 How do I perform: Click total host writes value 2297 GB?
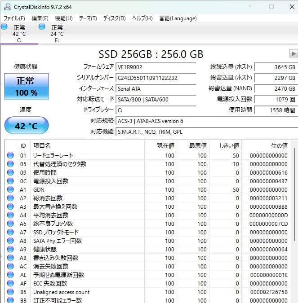coord(276,78)
